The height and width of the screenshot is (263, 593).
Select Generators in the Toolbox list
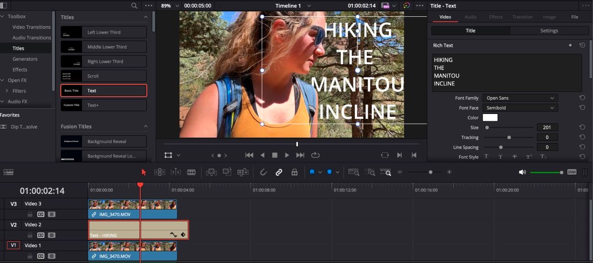coord(25,59)
